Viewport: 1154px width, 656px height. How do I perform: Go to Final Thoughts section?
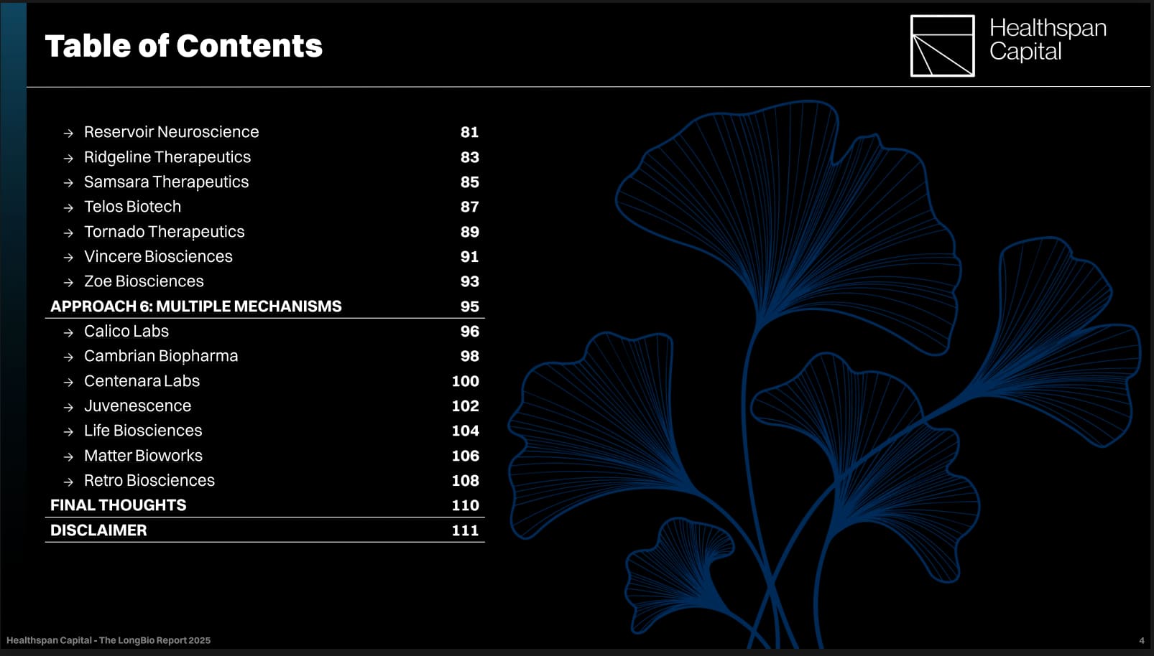[119, 505]
